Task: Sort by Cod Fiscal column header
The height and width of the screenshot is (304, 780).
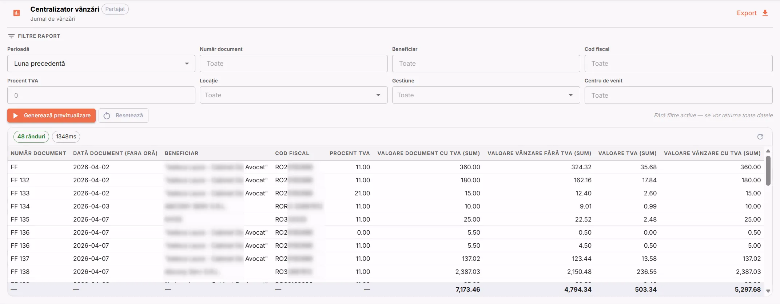Action: [x=292, y=153]
